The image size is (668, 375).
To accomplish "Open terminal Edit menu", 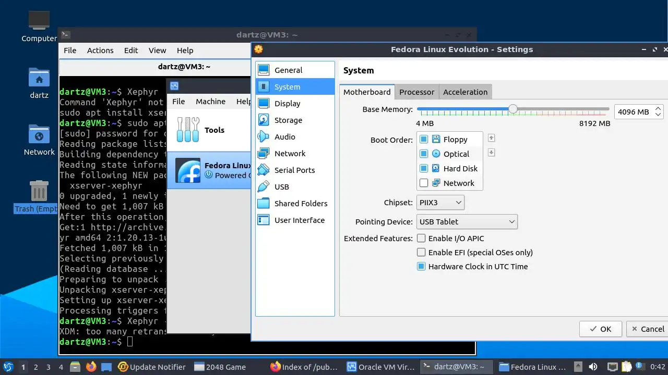I will (x=131, y=50).
